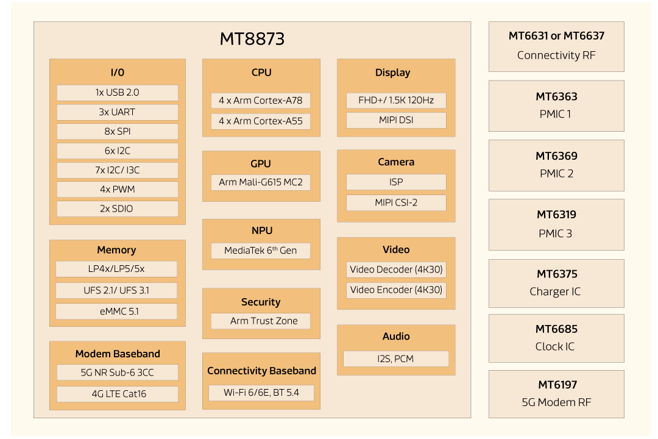This screenshot has height=439, width=658.
Task: Open the MT6631 or MT6637 Connectivity RF link
Action: click(556, 46)
